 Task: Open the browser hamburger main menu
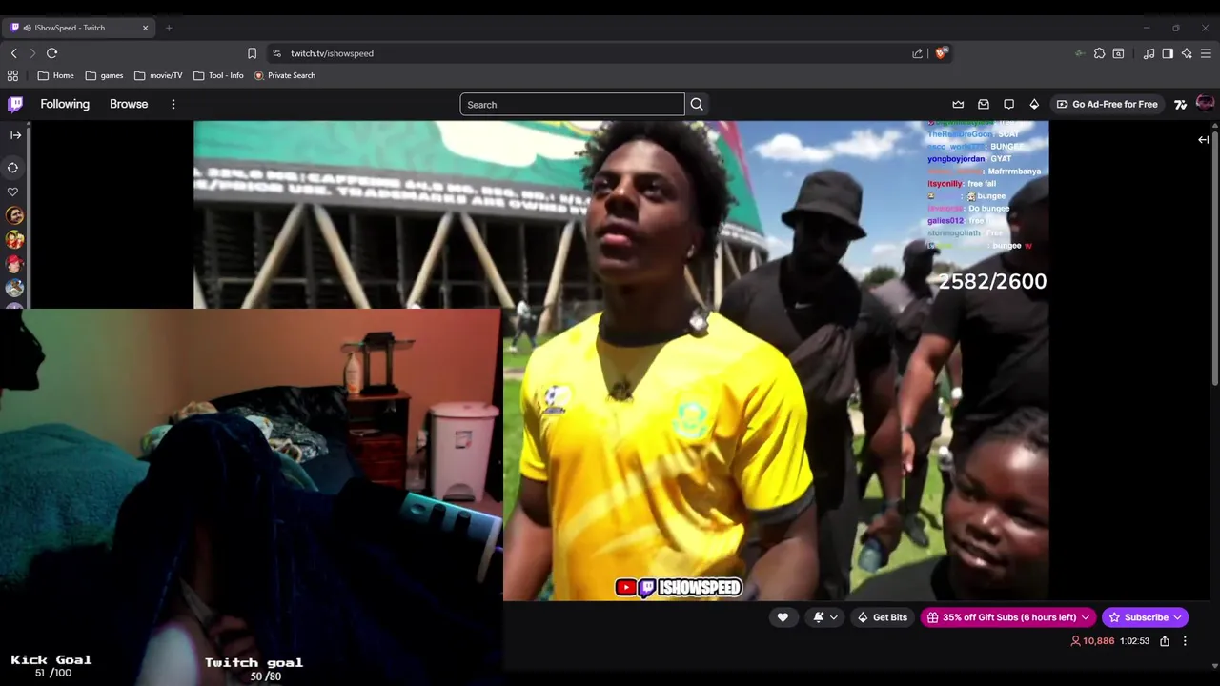[x=1206, y=53]
